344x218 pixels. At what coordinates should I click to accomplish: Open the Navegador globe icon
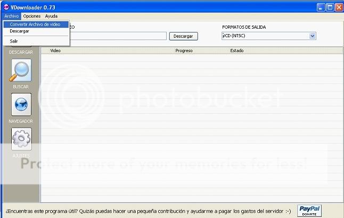point(21,105)
